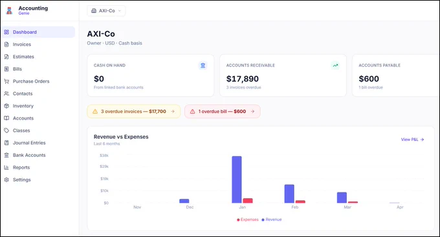Navigate to Purchase Orders
Viewport: 440px width, 237px height.
click(x=38, y=81)
